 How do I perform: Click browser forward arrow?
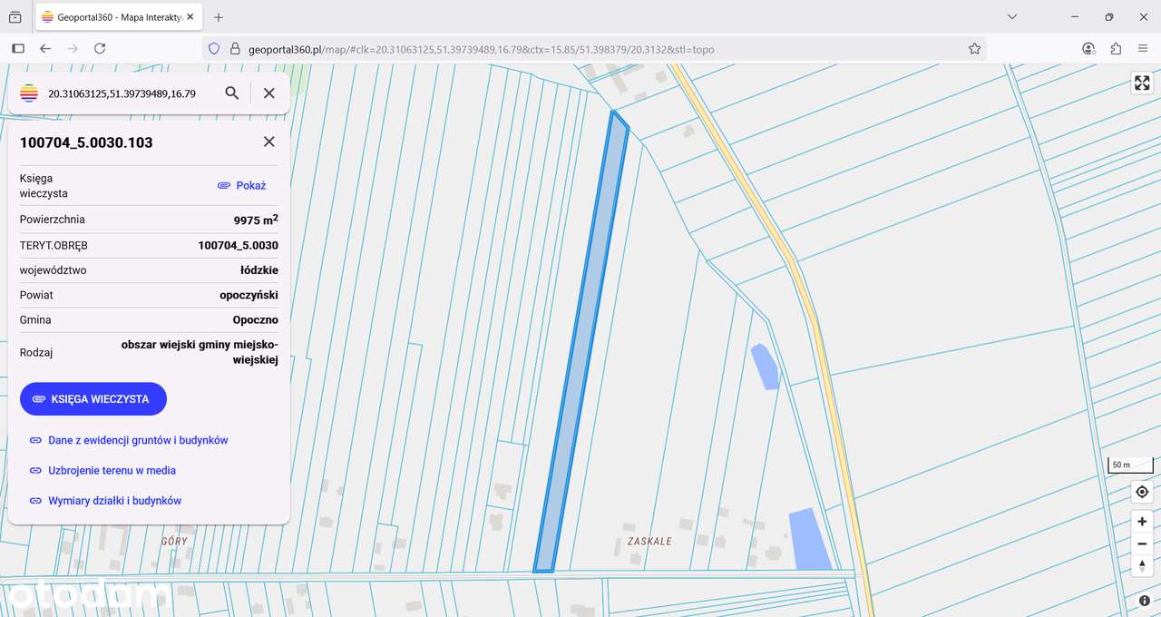[x=73, y=49]
